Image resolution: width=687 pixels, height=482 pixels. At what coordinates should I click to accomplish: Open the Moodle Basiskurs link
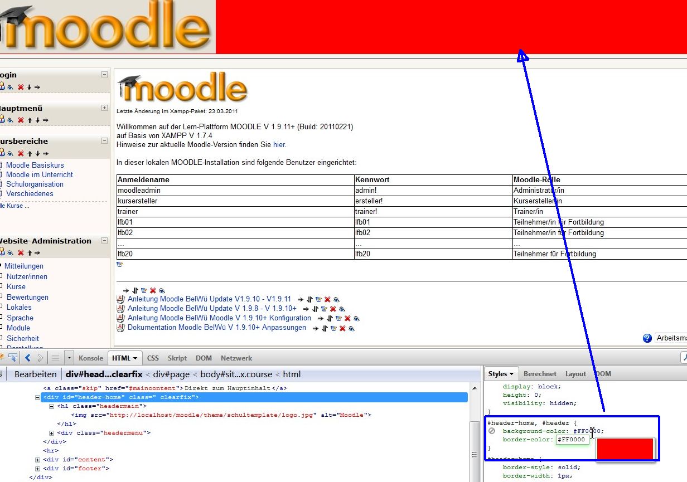(x=35, y=165)
